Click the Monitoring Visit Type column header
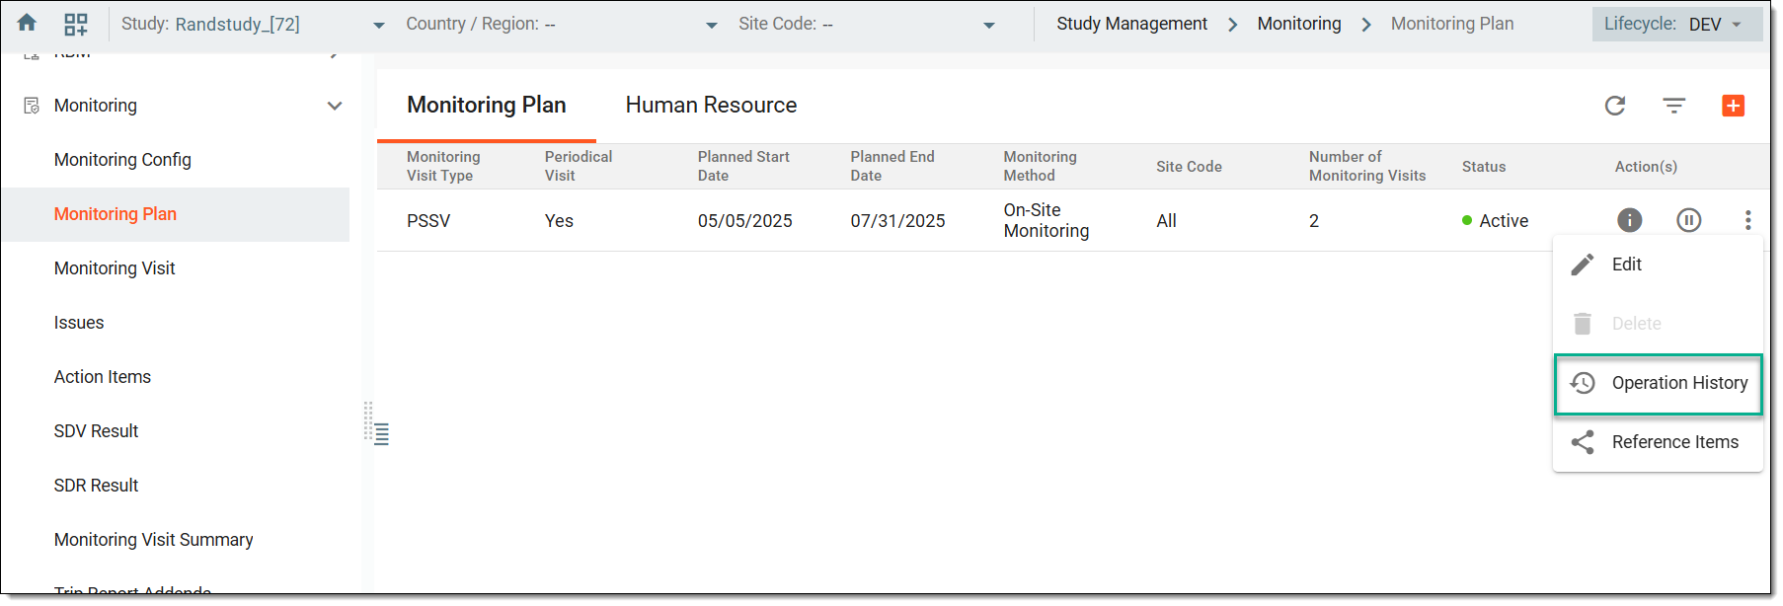1783x606 pixels. [x=443, y=166]
